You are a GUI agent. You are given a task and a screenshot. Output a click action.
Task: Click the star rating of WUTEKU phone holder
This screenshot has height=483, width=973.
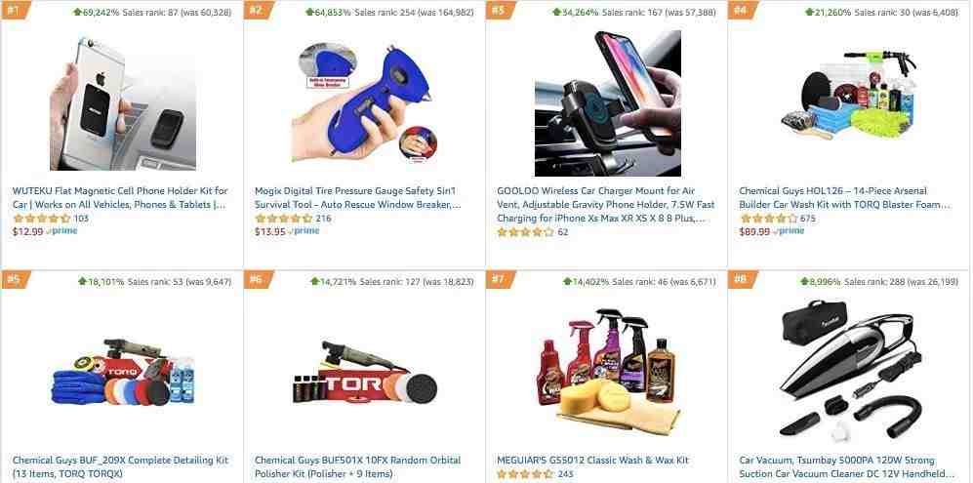[x=42, y=219]
